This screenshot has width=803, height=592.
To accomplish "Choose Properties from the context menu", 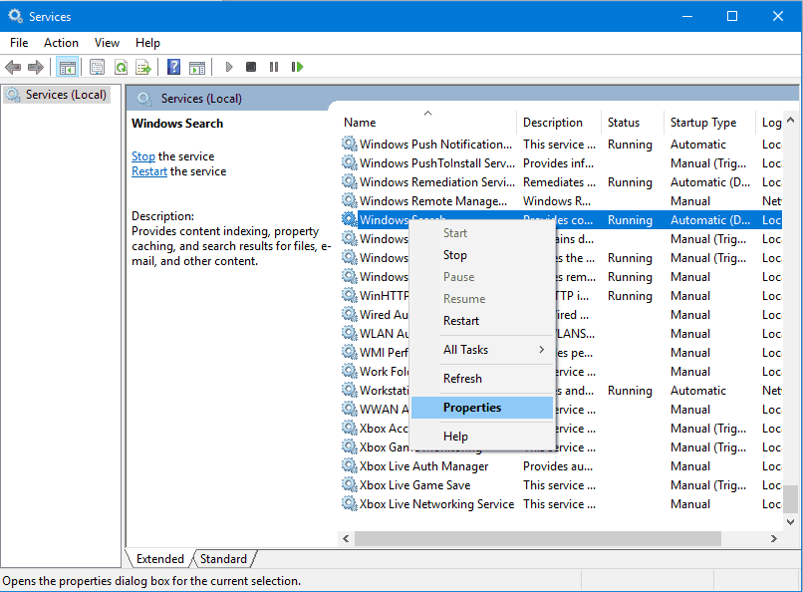I will tap(482, 408).
